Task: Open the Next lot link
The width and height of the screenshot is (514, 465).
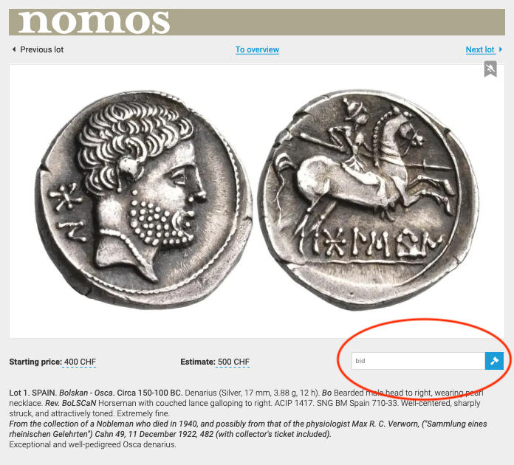Action: [x=480, y=49]
